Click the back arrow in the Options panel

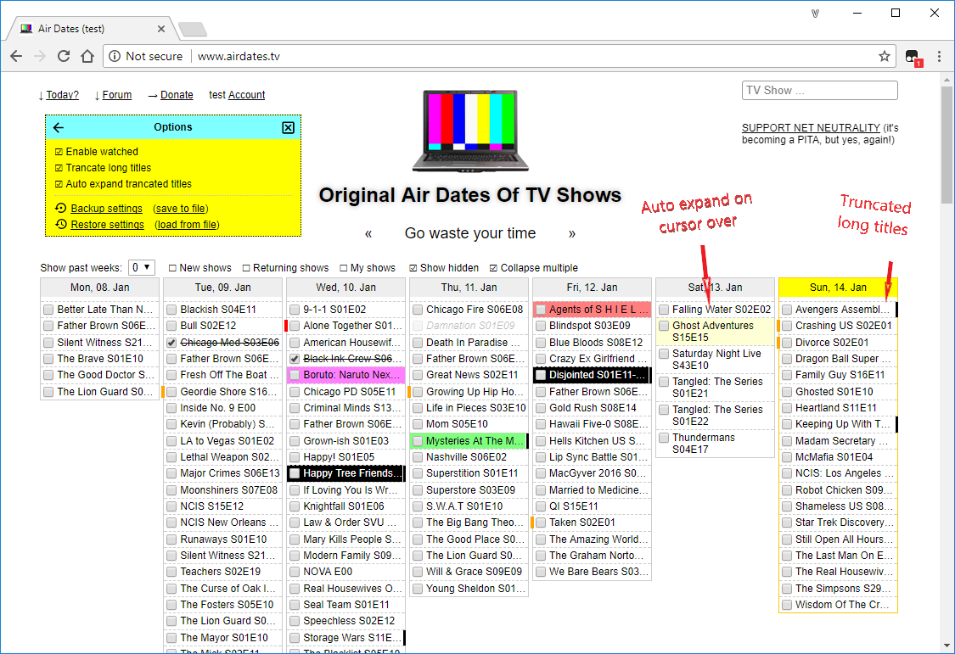click(57, 127)
